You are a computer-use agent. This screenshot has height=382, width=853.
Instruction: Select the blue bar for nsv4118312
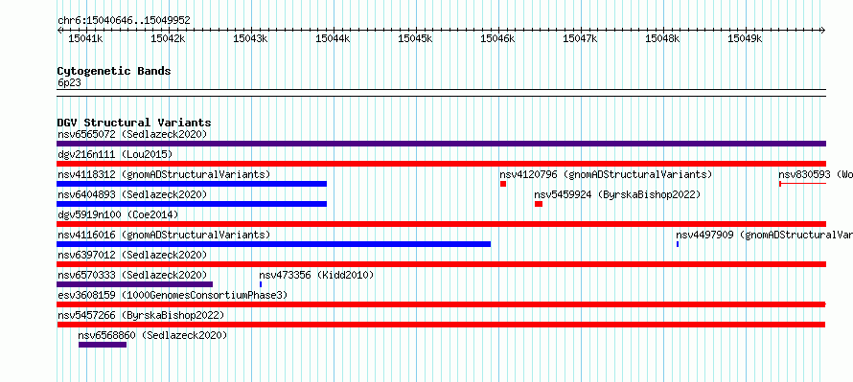pos(192,184)
